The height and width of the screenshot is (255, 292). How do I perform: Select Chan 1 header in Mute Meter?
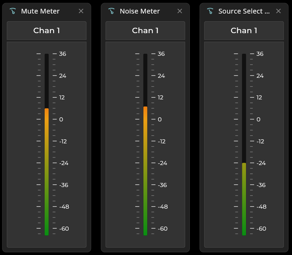[47, 31]
